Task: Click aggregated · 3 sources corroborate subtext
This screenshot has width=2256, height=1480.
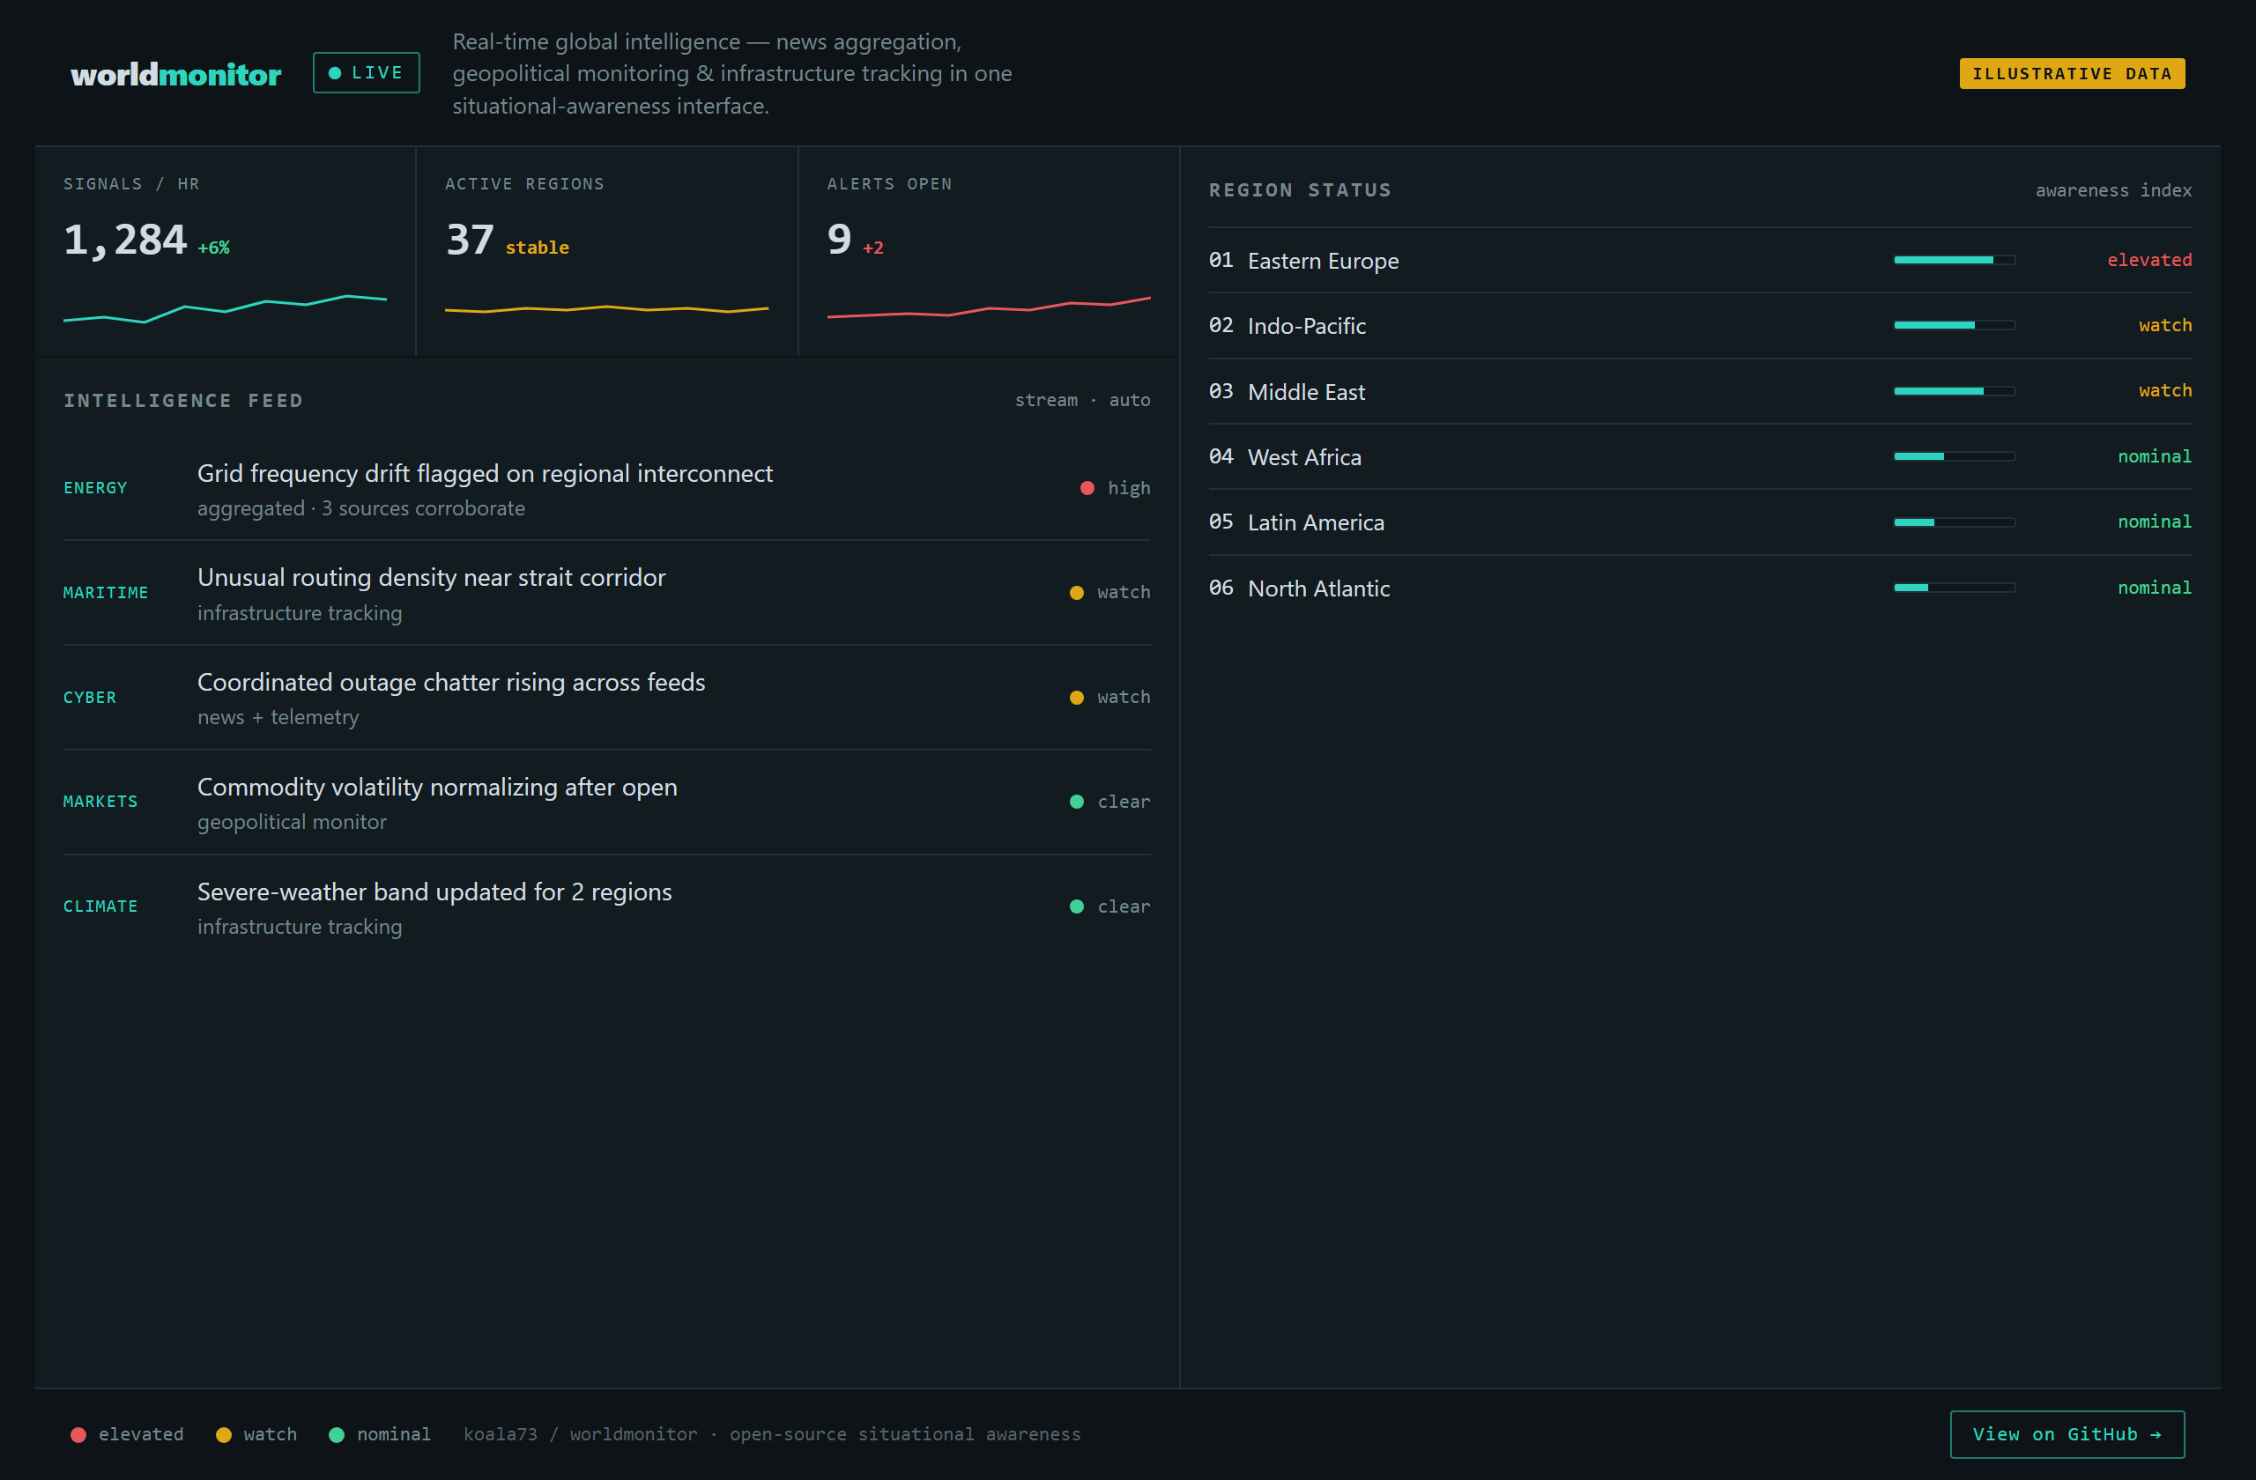Action: click(x=361, y=509)
